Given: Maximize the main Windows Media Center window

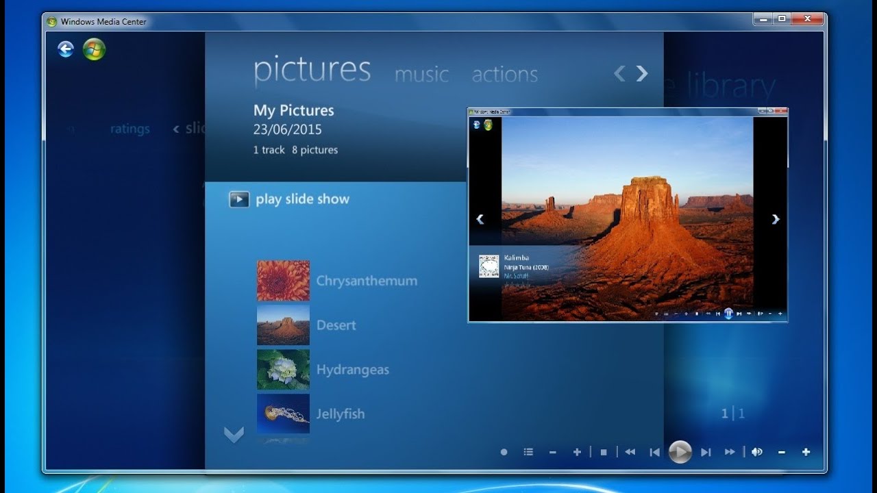Looking at the screenshot, I should click(782, 19).
